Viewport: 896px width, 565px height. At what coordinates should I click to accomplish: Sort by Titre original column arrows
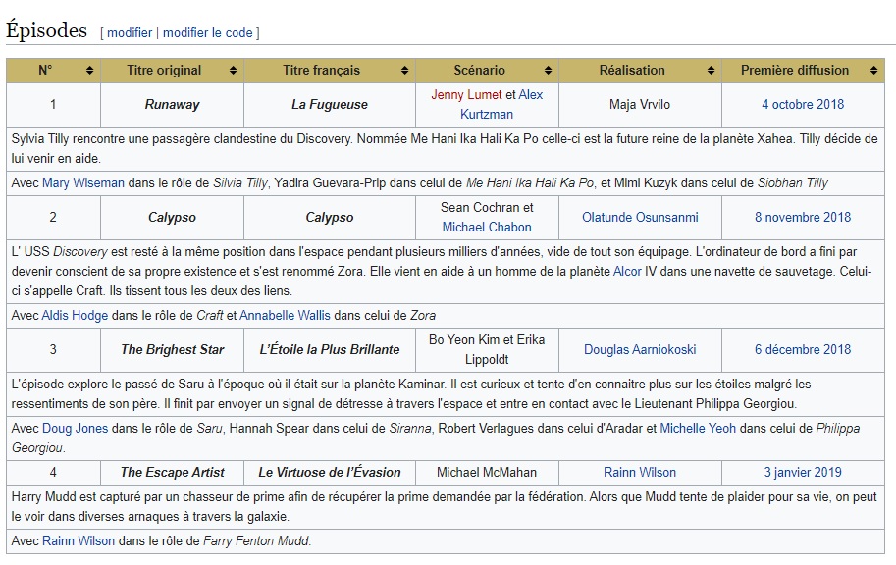234,71
